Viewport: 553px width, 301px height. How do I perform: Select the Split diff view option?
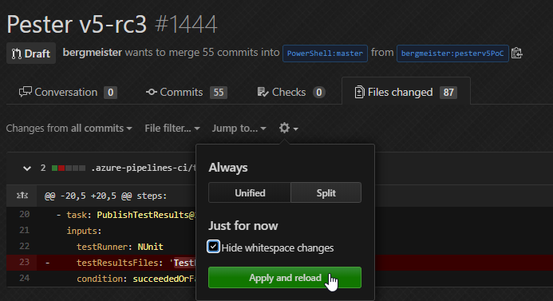click(x=326, y=192)
